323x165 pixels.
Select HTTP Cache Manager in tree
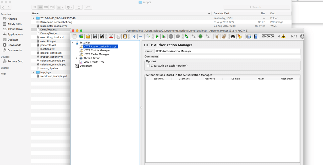point(96,54)
